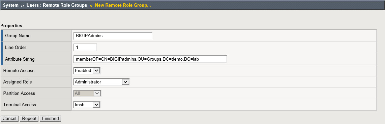Click the Assigned Role dropdown arrow
The width and height of the screenshot is (385, 124).
click(125, 82)
